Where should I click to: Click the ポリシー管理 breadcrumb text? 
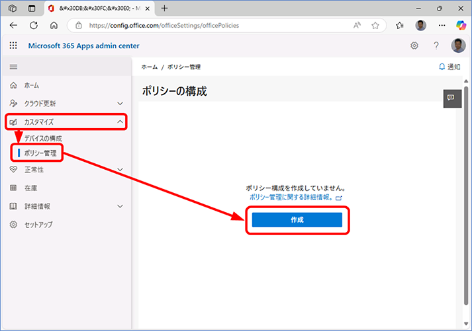point(184,67)
